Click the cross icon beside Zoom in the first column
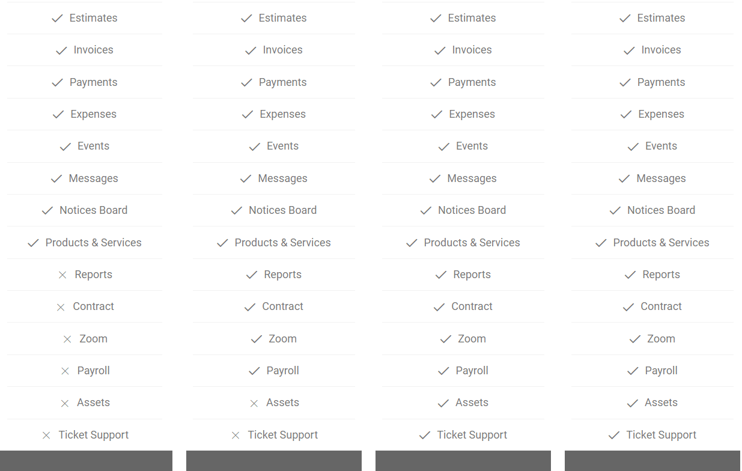The height and width of the screenshot is (471, 742). [67, 339]
